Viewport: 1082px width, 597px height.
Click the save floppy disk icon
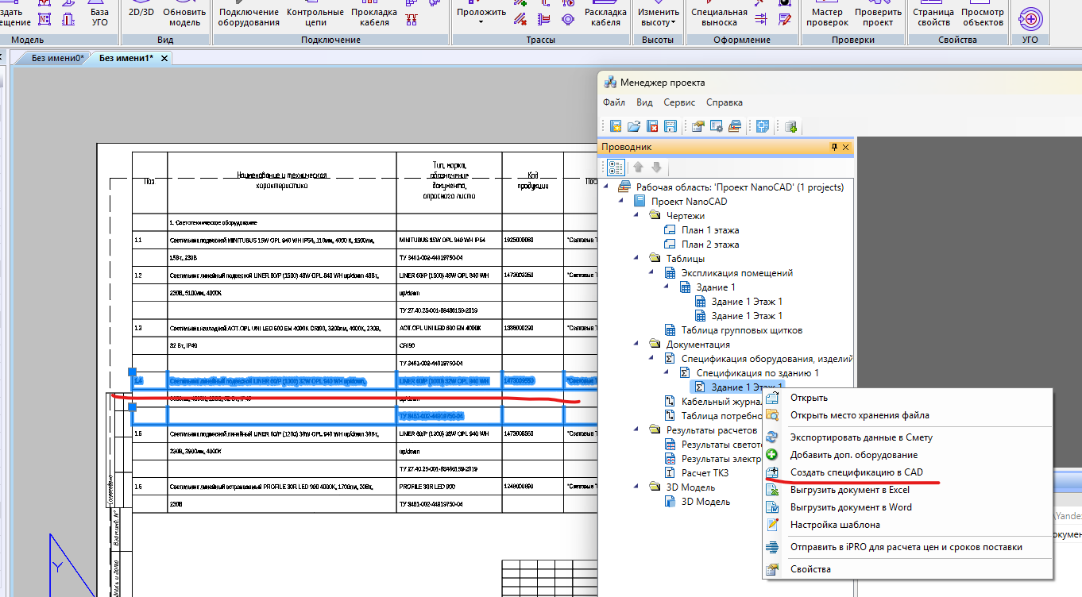click(x=670, y=125)
